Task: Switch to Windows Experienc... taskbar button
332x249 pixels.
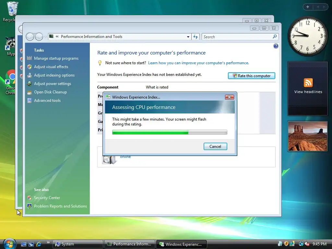Action: pos(182,244)
